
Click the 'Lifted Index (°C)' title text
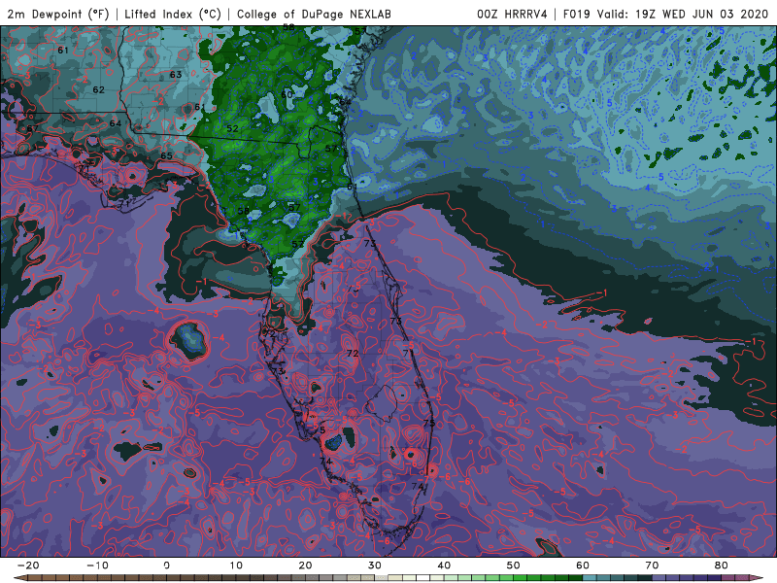(173, 14)
